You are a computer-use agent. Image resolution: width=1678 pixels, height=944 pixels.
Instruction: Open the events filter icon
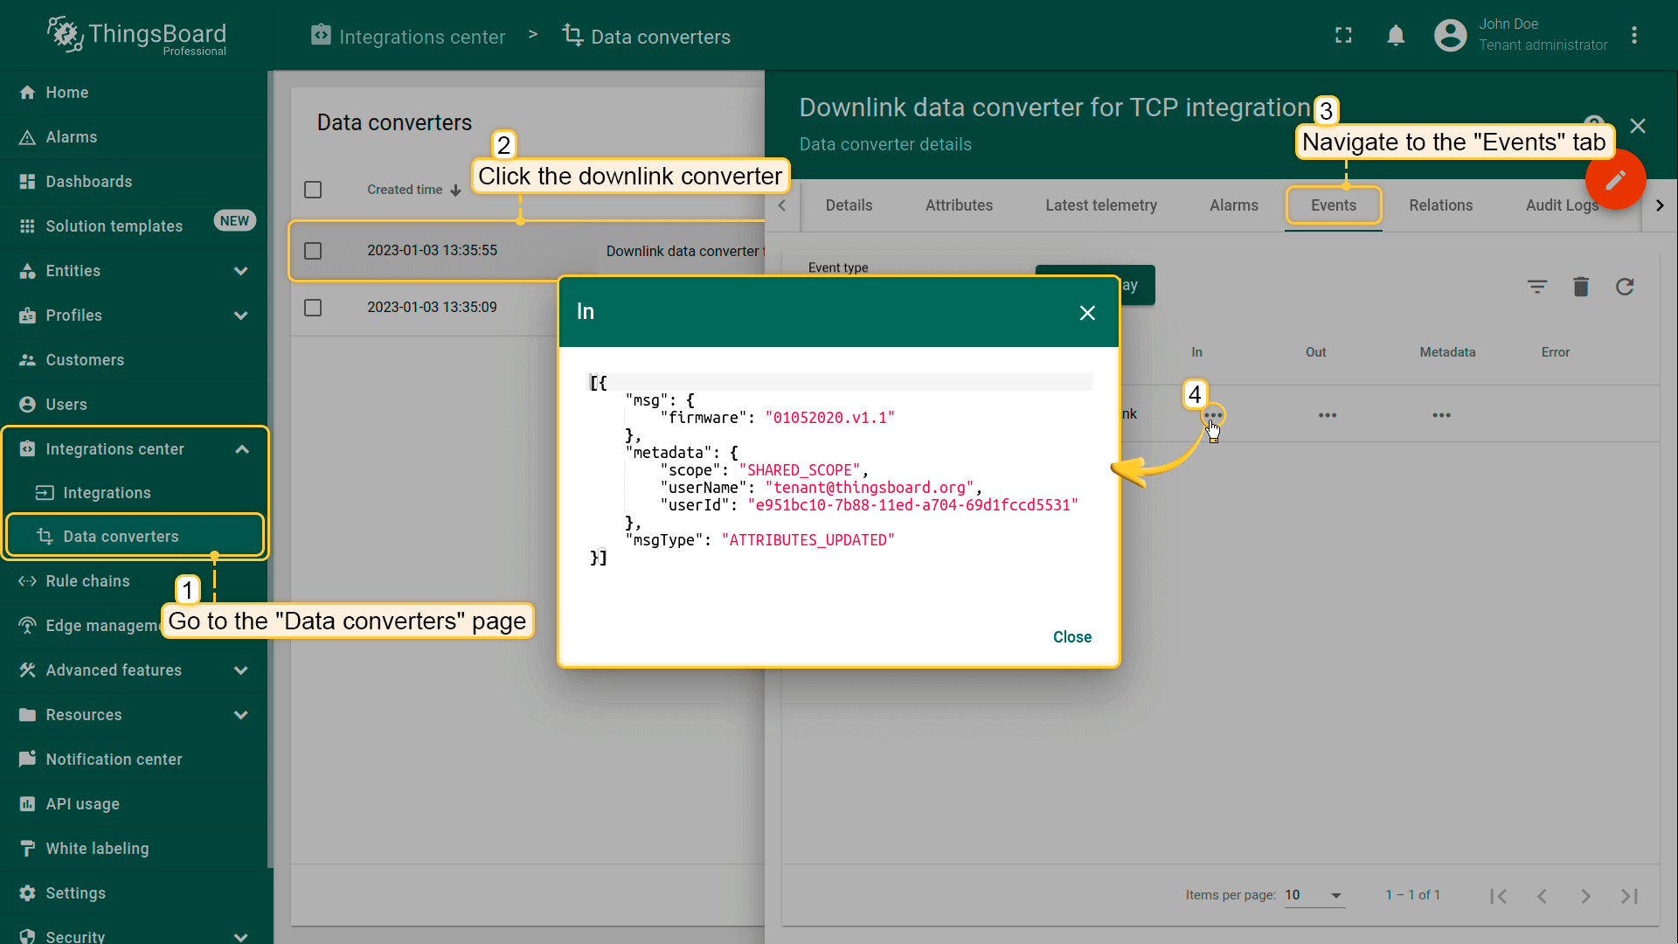coord(1536,287)
